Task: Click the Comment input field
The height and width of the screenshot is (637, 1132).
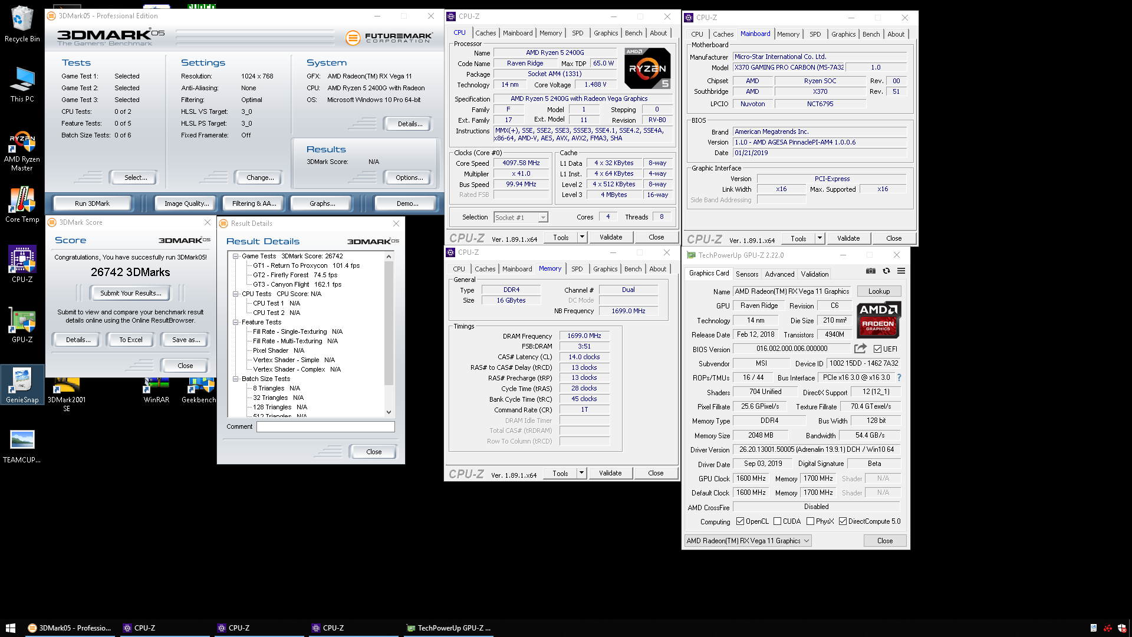Action: pos(325,426)
